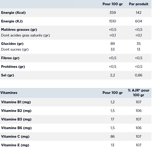The image size is (152, 151).
Task: Click the Protéines (gr) row label
Action: 13,67
